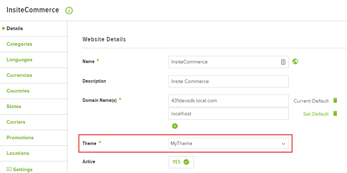
Task: Expand the Theme dropdown chevron arrow
Action: click(x=283, y=144)
